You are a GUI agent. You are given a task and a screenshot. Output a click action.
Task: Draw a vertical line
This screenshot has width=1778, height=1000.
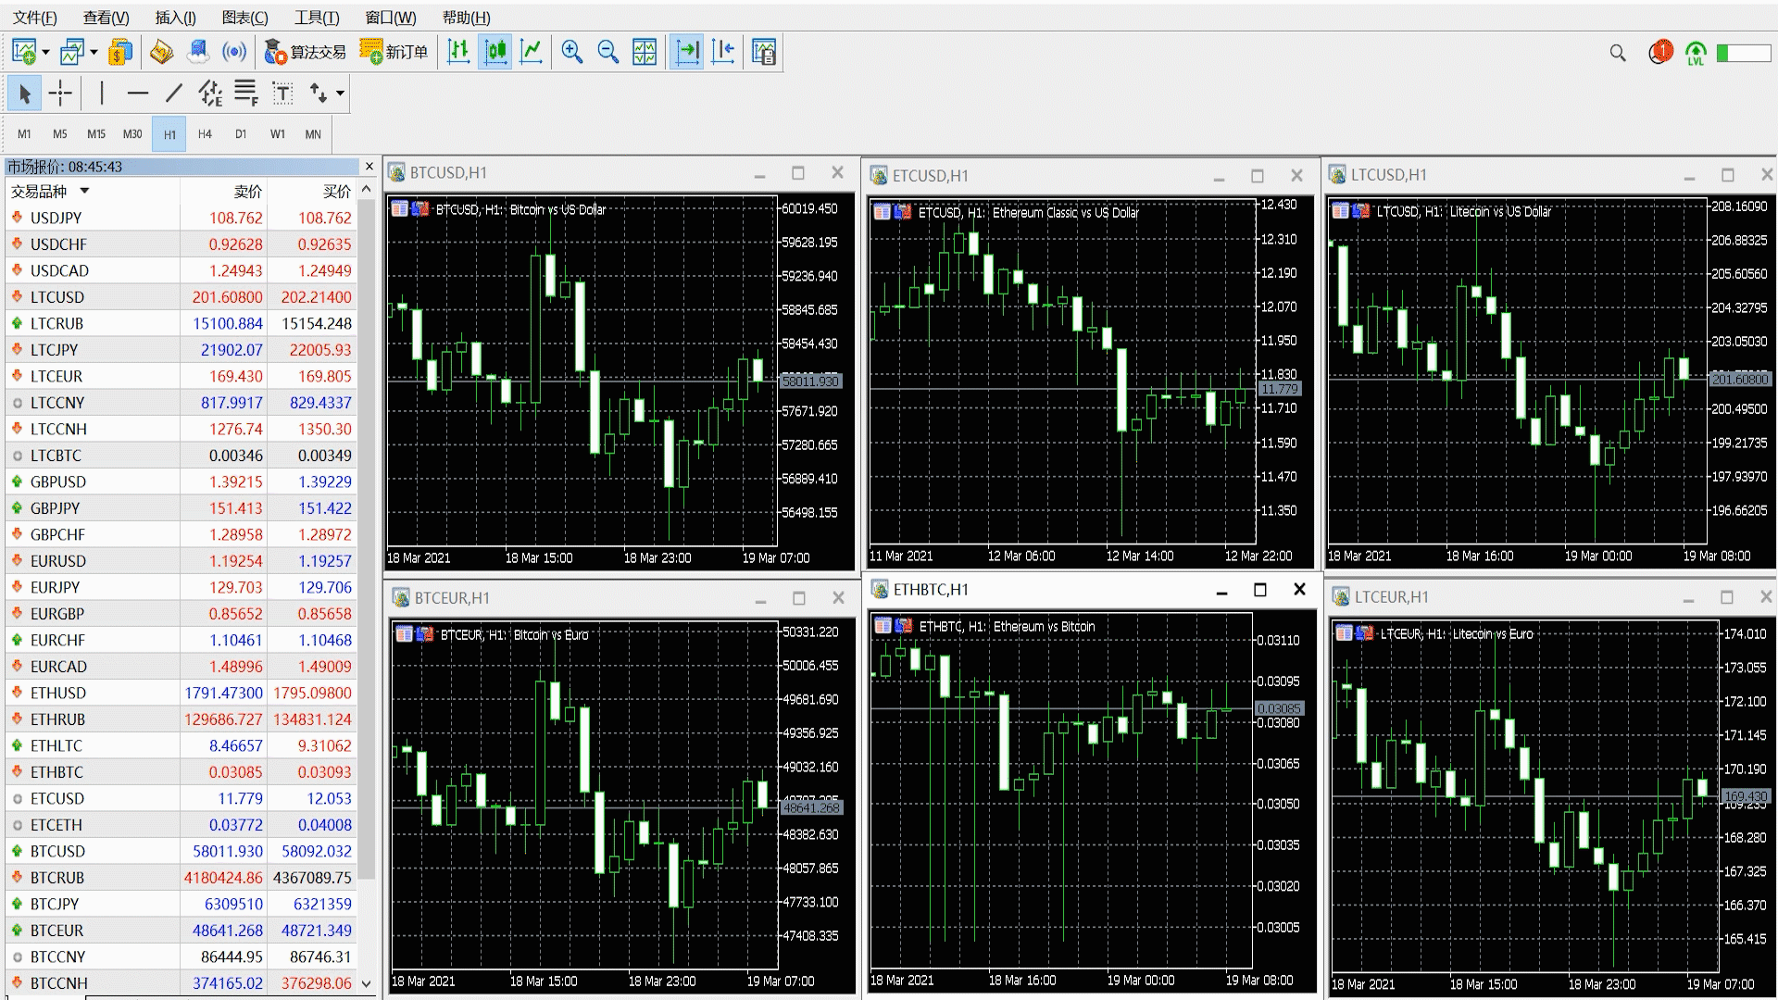coord(102,93)
